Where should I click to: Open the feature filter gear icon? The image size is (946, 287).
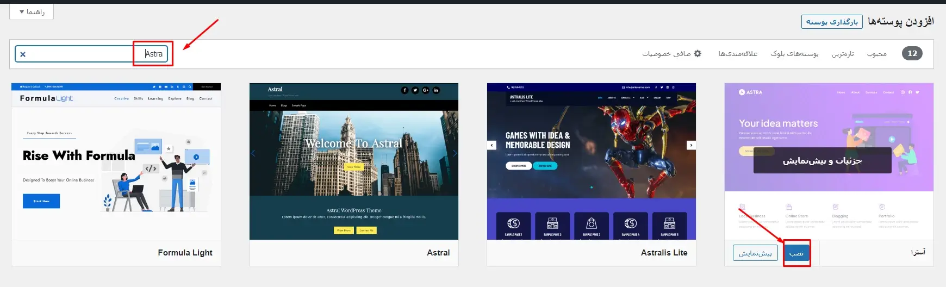click(698, 53)
